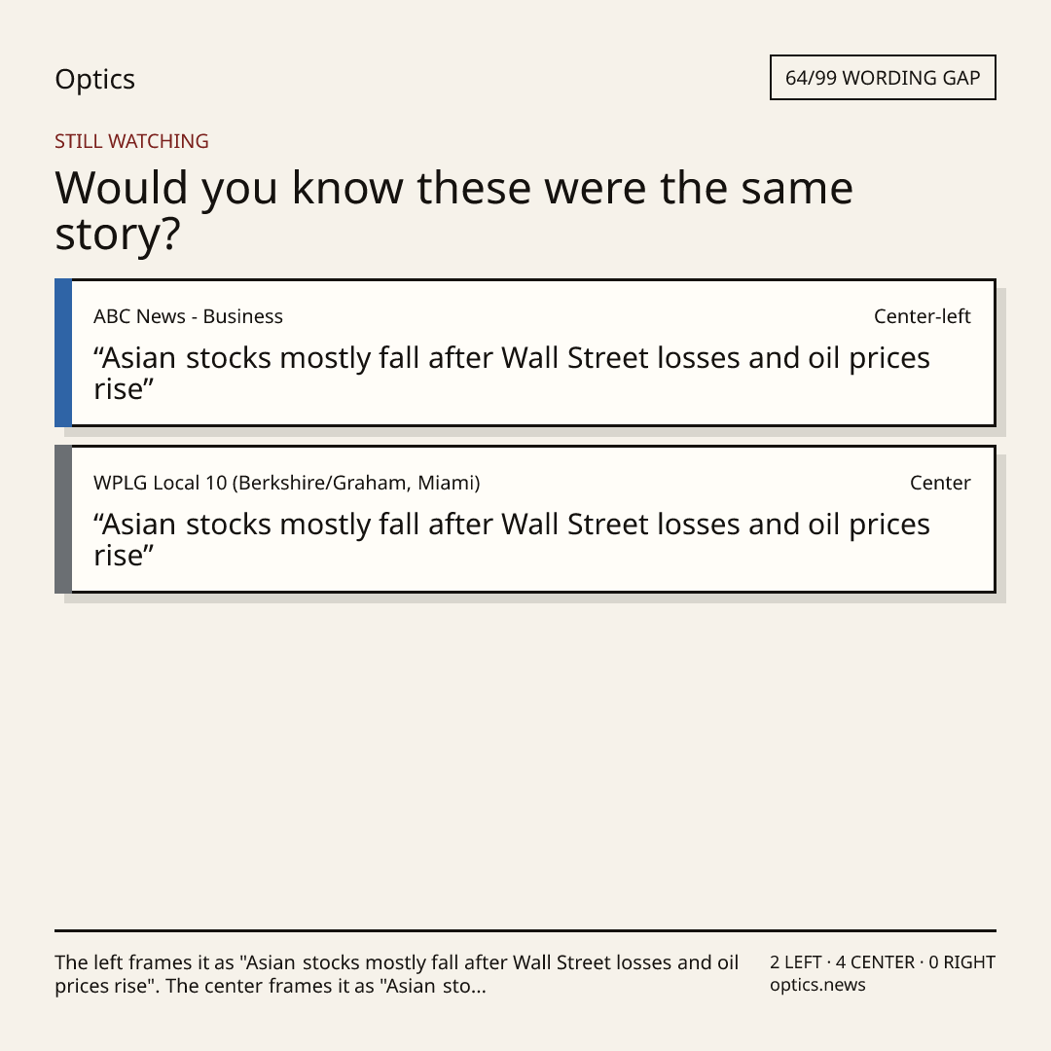Open the WPLG Local 10 headline quote

512,539
